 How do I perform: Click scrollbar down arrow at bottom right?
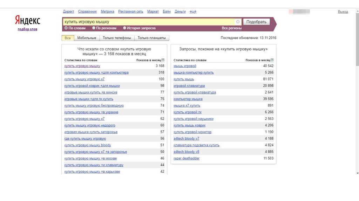point(357,173)
